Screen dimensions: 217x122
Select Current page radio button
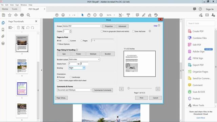point(69,41)
